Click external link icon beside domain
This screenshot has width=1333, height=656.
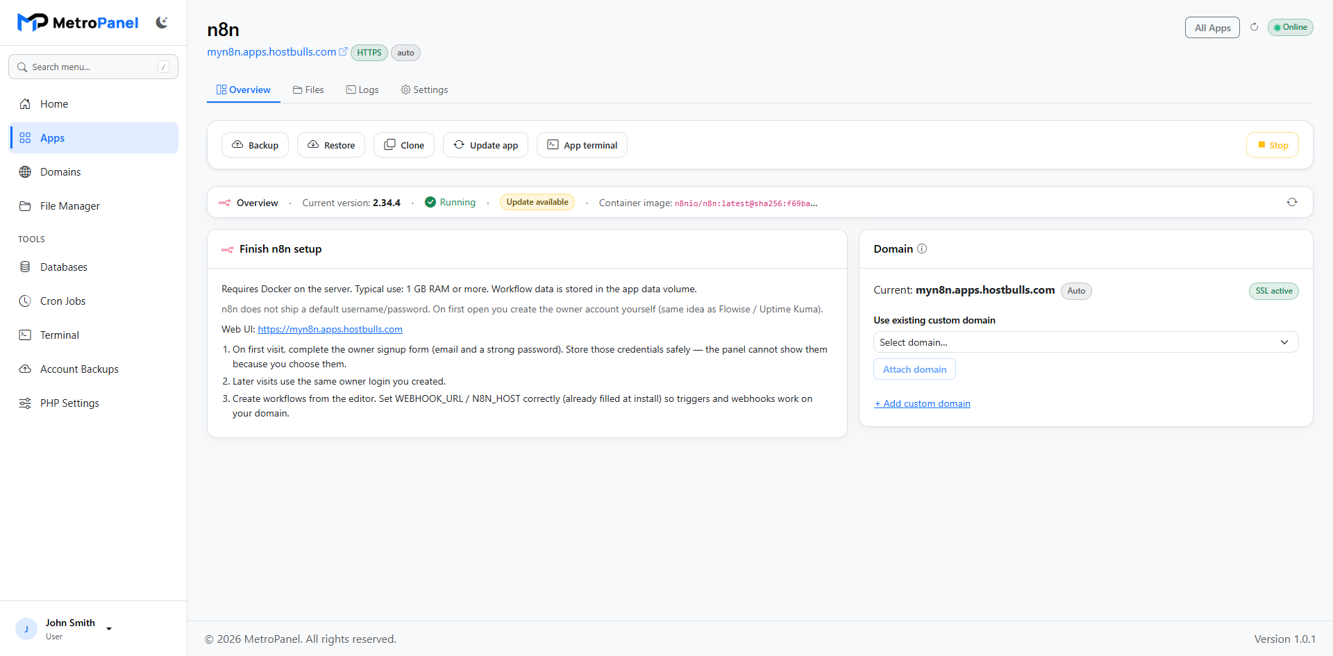tap(343, 52)
